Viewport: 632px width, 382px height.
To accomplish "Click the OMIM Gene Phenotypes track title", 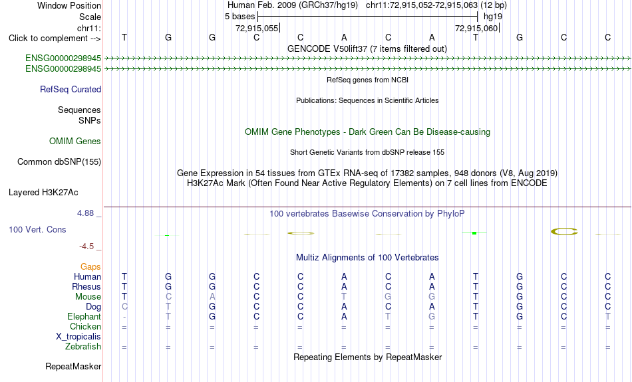I will point(368,132).
